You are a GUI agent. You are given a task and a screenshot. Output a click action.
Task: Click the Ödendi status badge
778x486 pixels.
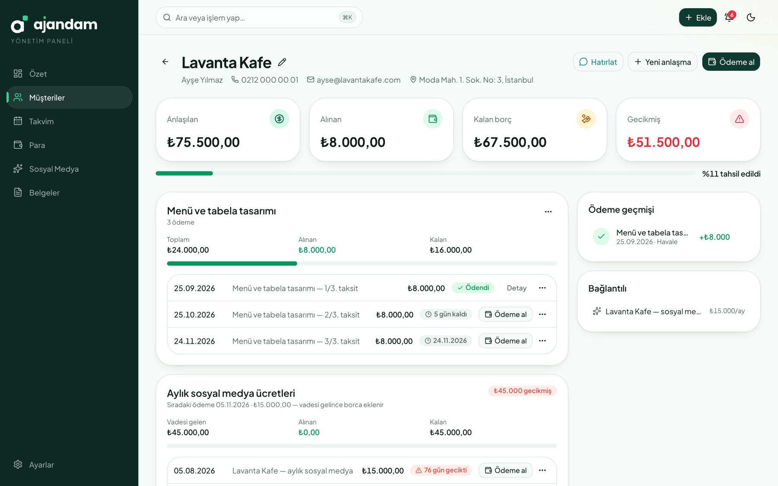(x=473, y=288)
